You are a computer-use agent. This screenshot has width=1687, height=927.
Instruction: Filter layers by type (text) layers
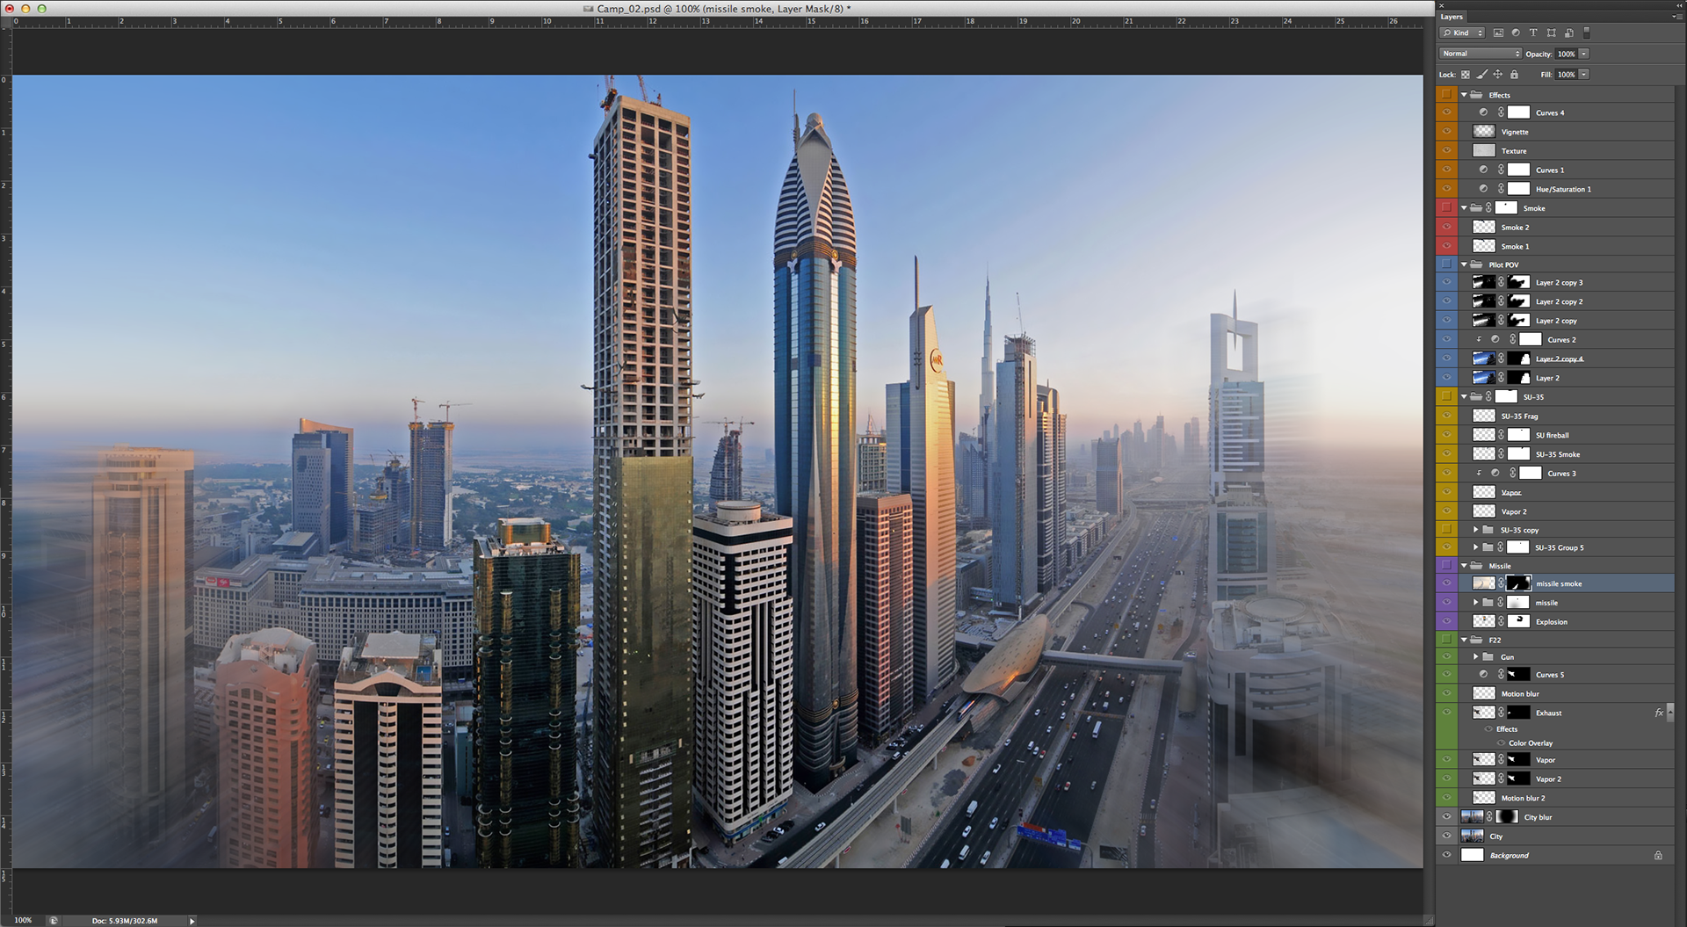pyautogui.click(x=1533, y=33)
